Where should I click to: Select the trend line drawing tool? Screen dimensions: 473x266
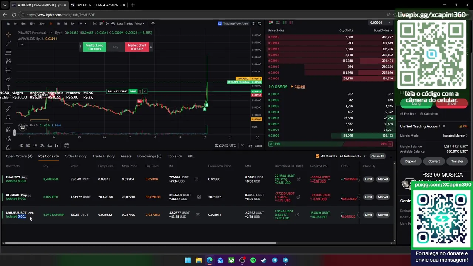[x=8, y=43]
